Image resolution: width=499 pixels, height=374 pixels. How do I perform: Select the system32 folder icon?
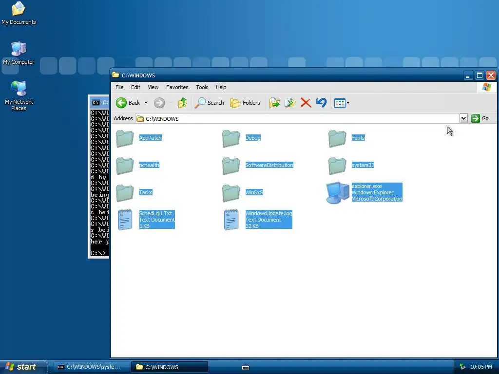pyautogui.click(x=337, y=166)
